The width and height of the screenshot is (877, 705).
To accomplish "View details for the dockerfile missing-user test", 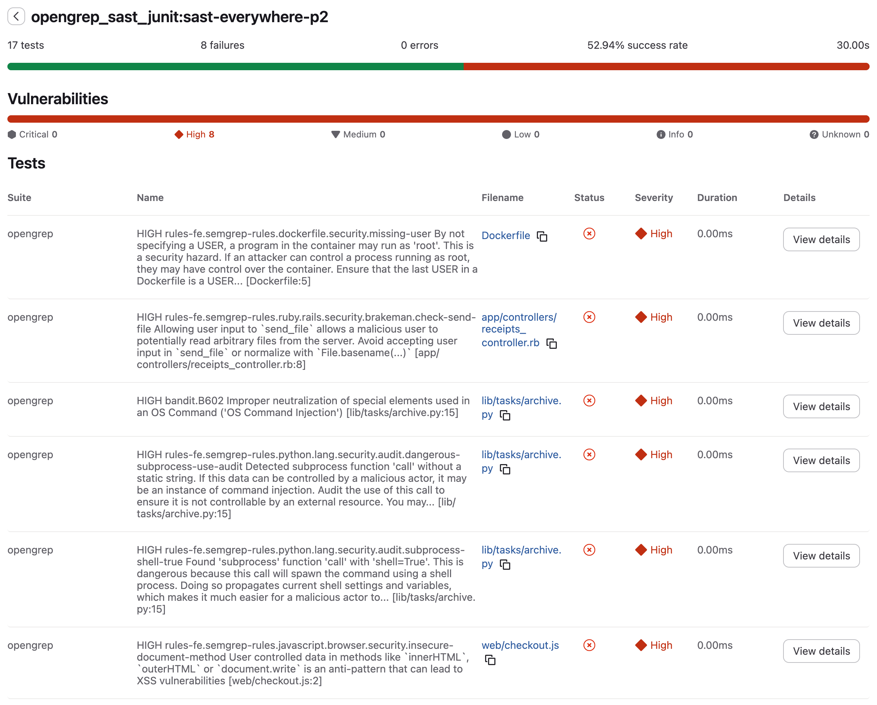I will [821, 239].
